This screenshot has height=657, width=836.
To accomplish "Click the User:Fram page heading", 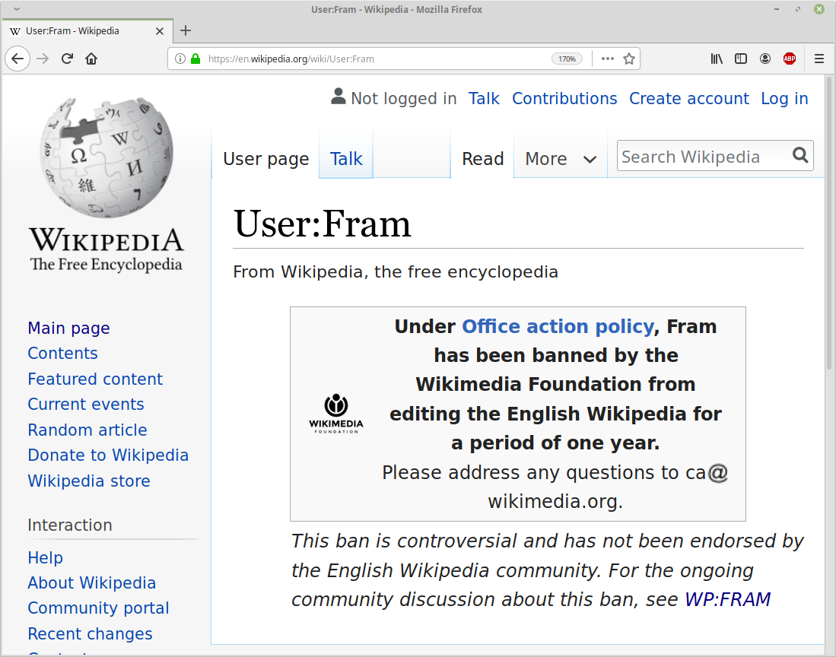I will 323,224.
